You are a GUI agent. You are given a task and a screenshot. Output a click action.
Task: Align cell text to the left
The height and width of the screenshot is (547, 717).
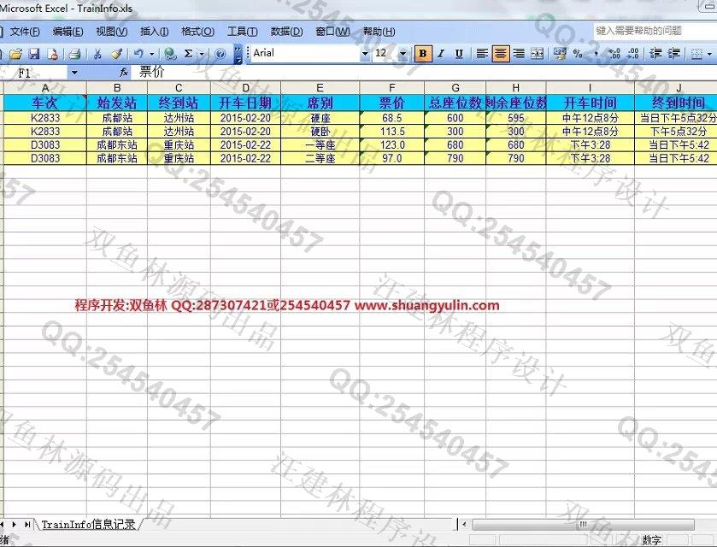[x=482, y=54]
